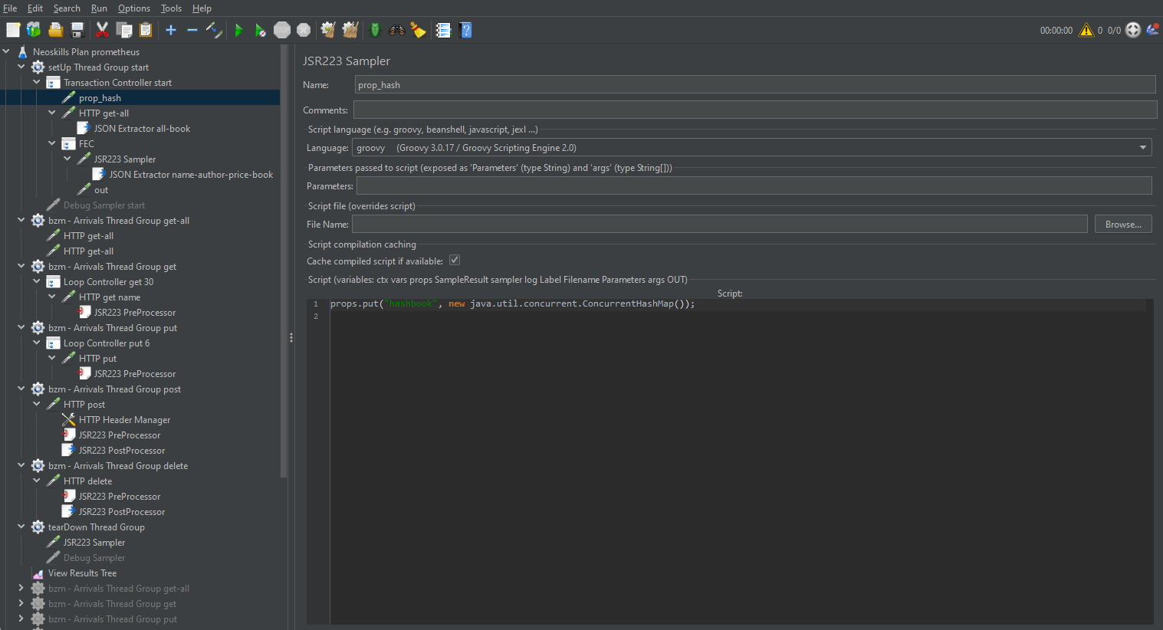Open the Run menu
The width and height of the screenshot is (1163, 630).
[x=99, y=8]
